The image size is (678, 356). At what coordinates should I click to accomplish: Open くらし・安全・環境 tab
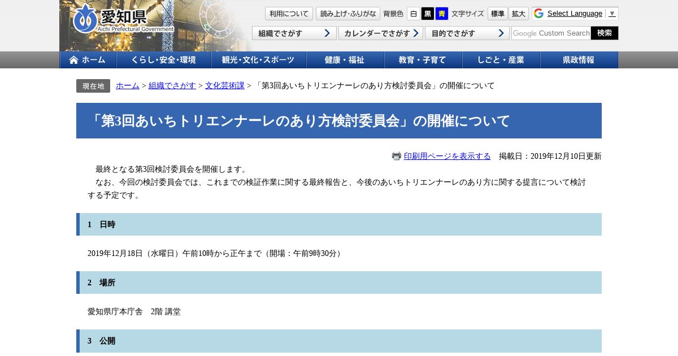coord(164,60)
